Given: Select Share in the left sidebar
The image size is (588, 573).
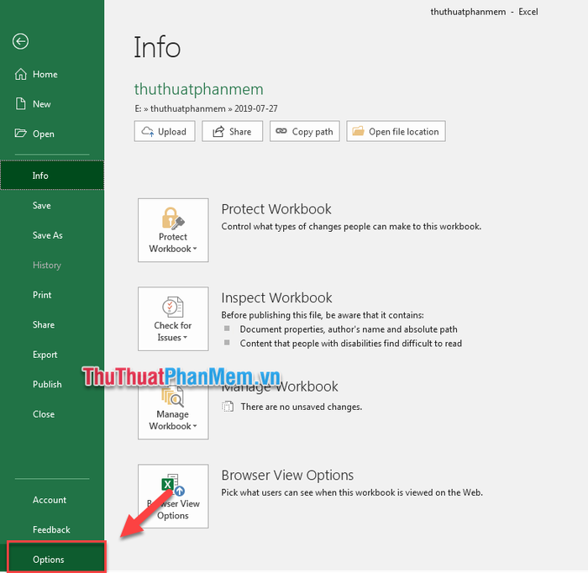Looking at the screenshot, I should click(x=52, y=325).
